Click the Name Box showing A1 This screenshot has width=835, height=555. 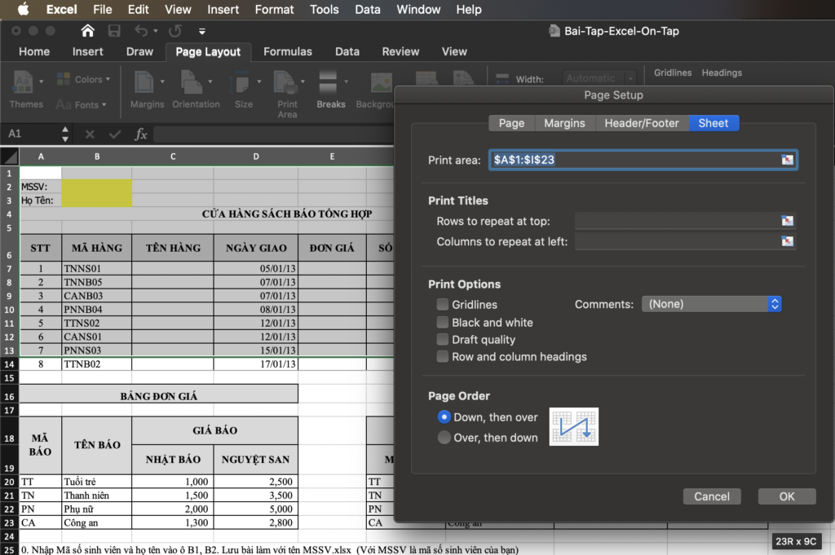[31, 134]
